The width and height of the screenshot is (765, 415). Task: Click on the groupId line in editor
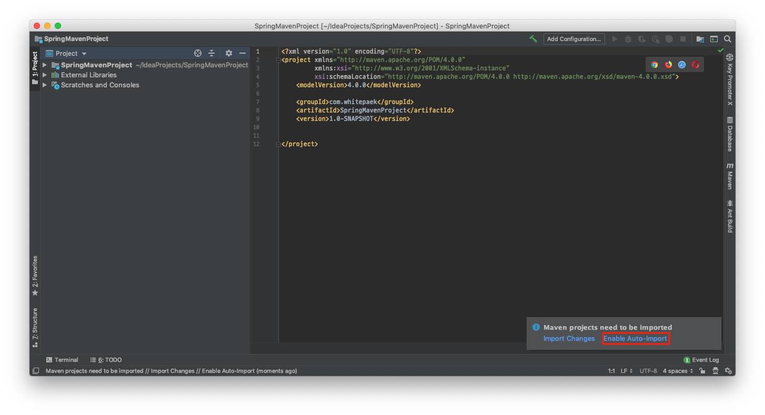pos(355,102)
